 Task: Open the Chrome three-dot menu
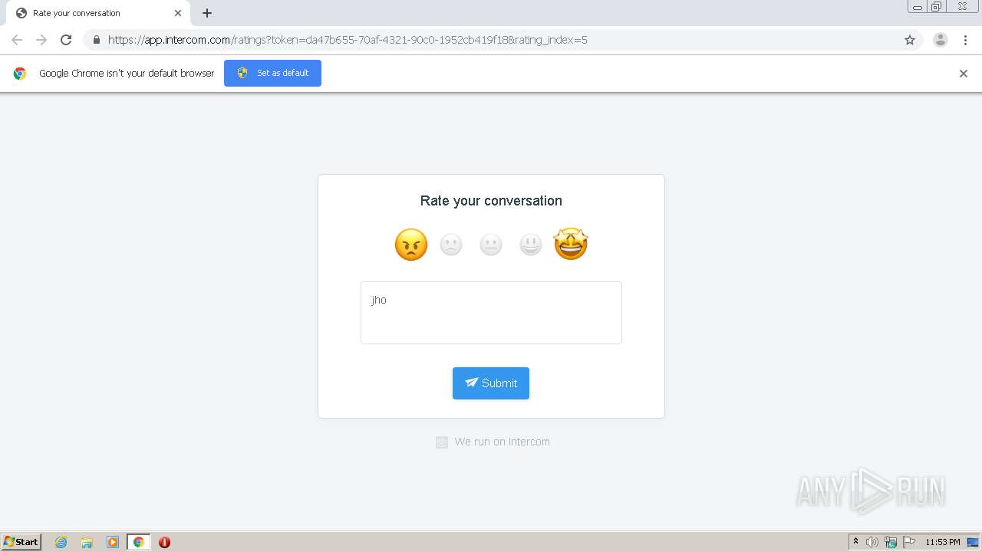click(x=966, y=40)
